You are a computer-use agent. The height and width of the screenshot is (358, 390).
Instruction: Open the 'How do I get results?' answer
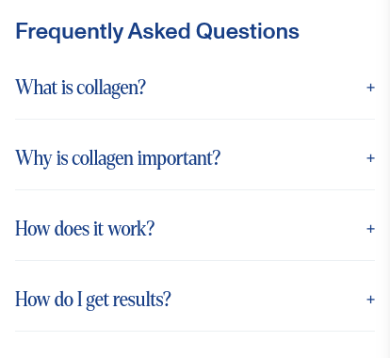(x=195, y=300)
